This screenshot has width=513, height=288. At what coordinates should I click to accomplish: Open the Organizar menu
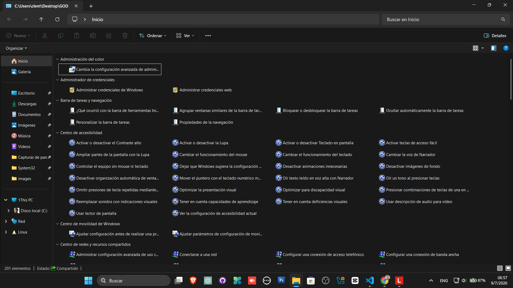(x=16, y=48)
